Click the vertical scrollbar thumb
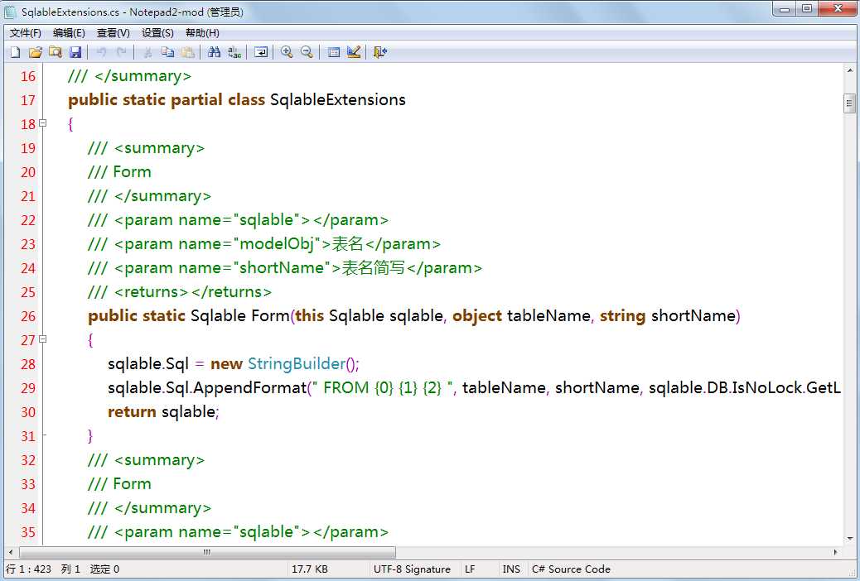 tap(849, 103)
